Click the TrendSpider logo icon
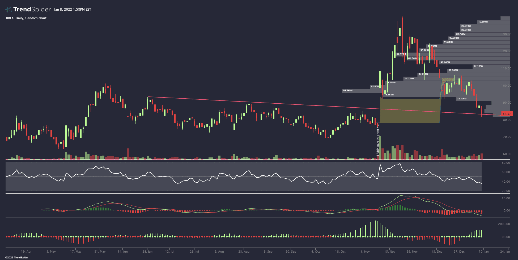This screenshot has width=518, height=260. pyautogui.click(x=9, y=10)
